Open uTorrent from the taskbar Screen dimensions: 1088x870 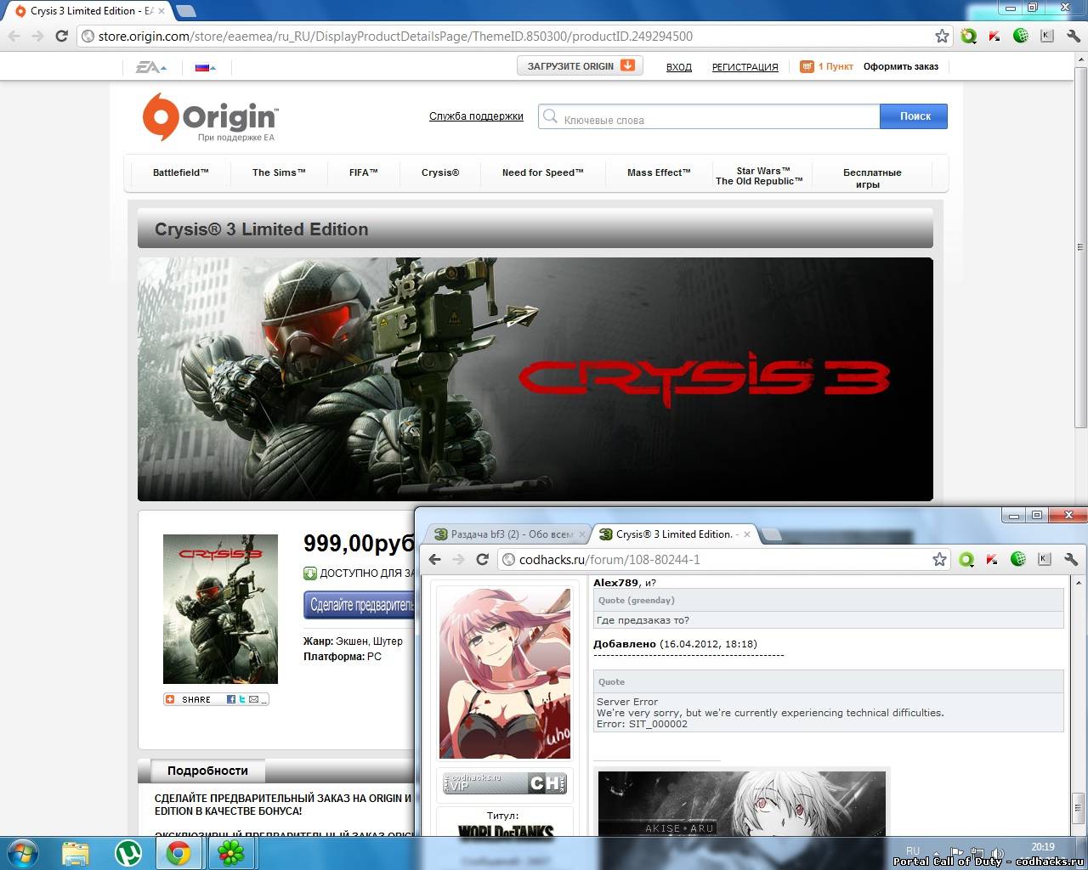coord(128,853)
